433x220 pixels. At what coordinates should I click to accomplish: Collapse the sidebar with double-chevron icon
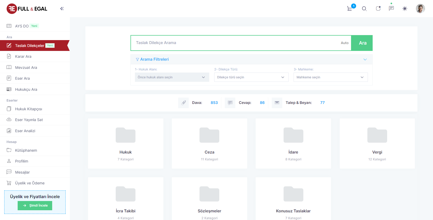(62, 9)
